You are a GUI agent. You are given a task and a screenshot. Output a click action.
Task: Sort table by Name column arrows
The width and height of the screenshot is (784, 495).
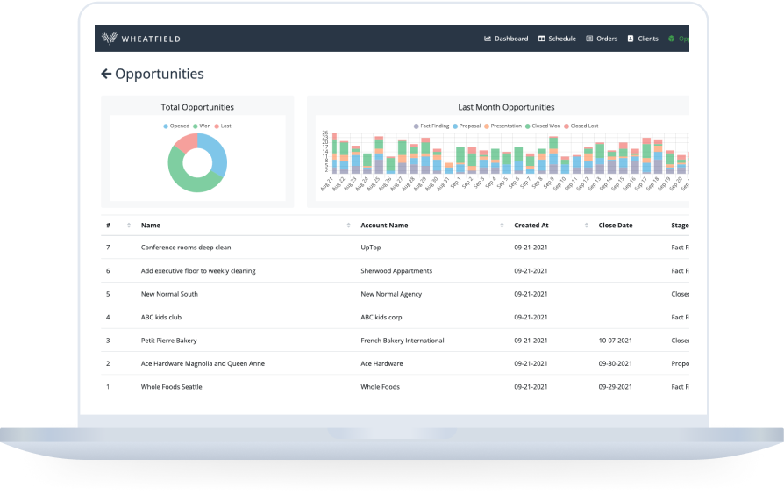pos(348,226)
